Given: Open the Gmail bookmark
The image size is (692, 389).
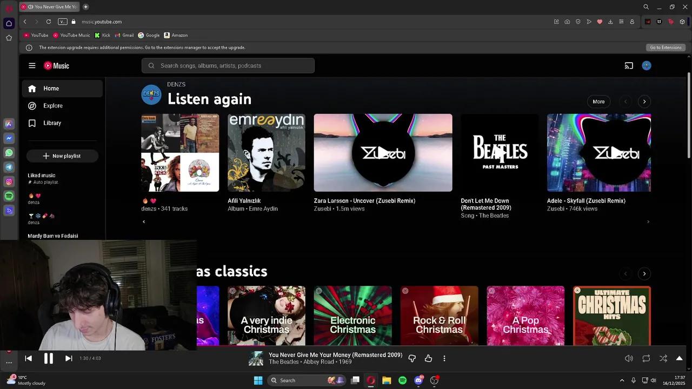Looking at the screenshot, I should pos(124,35).
